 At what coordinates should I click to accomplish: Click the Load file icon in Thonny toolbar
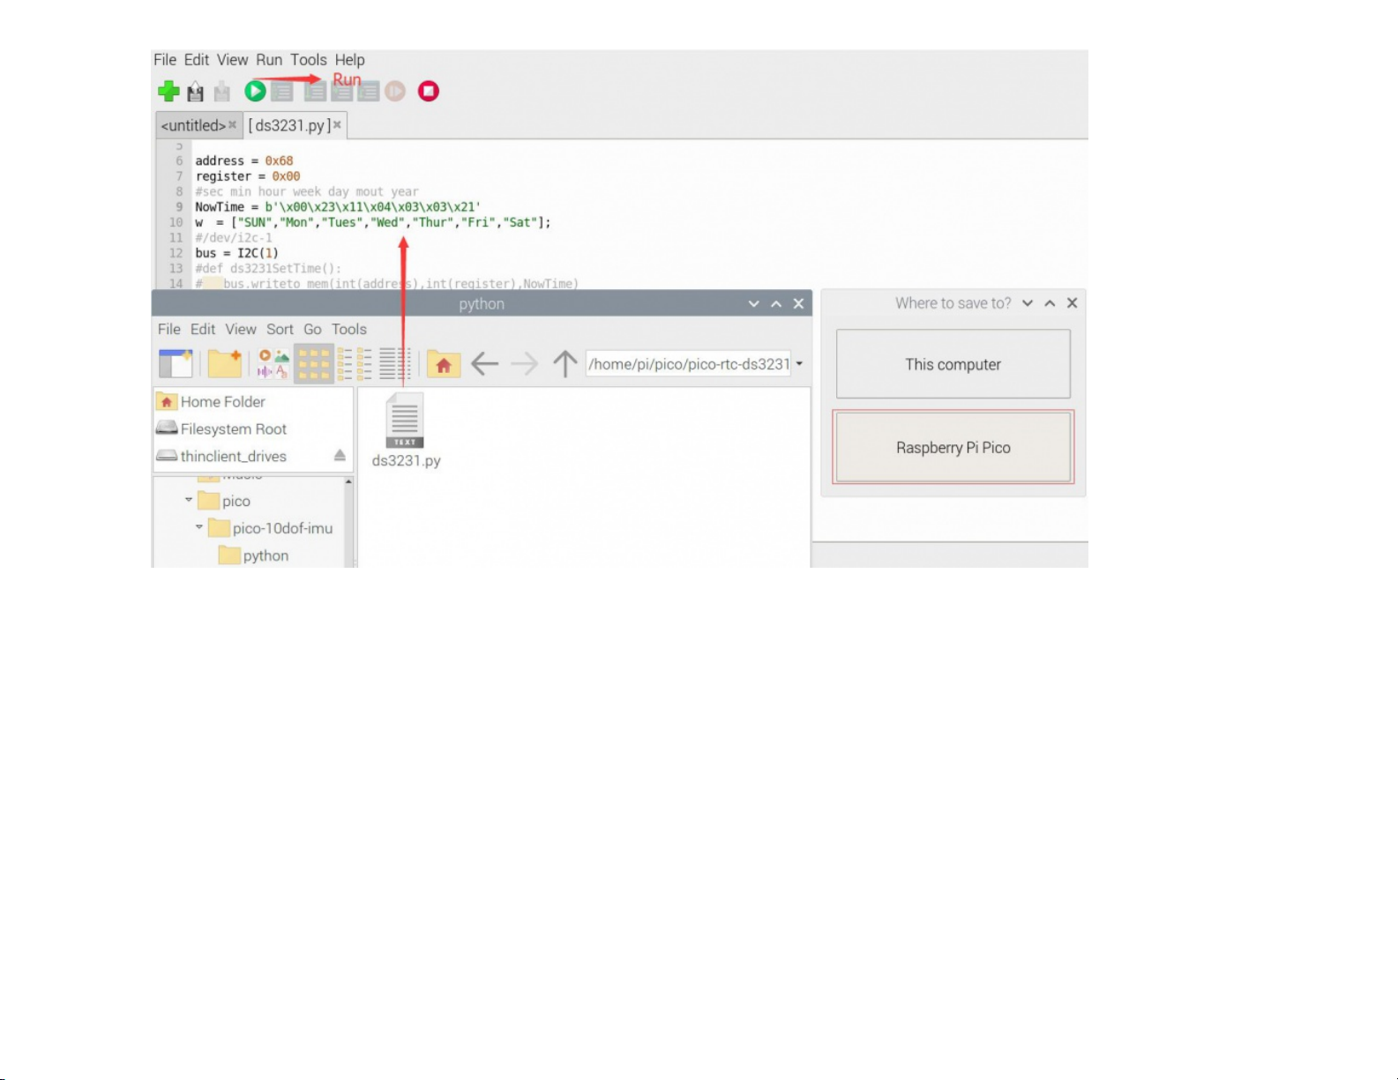click(196, 92)
